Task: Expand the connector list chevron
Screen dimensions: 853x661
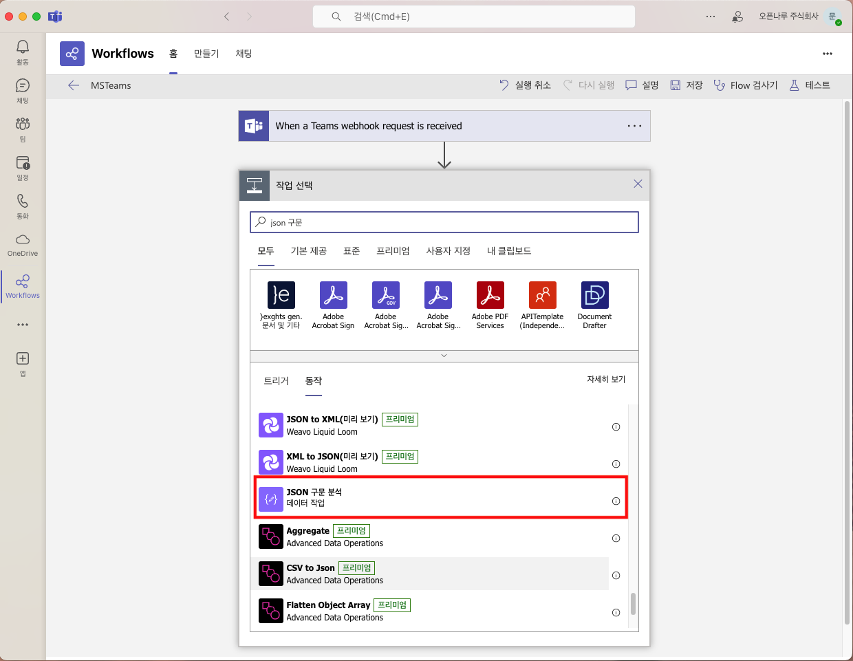Action: tap(444, 356)
